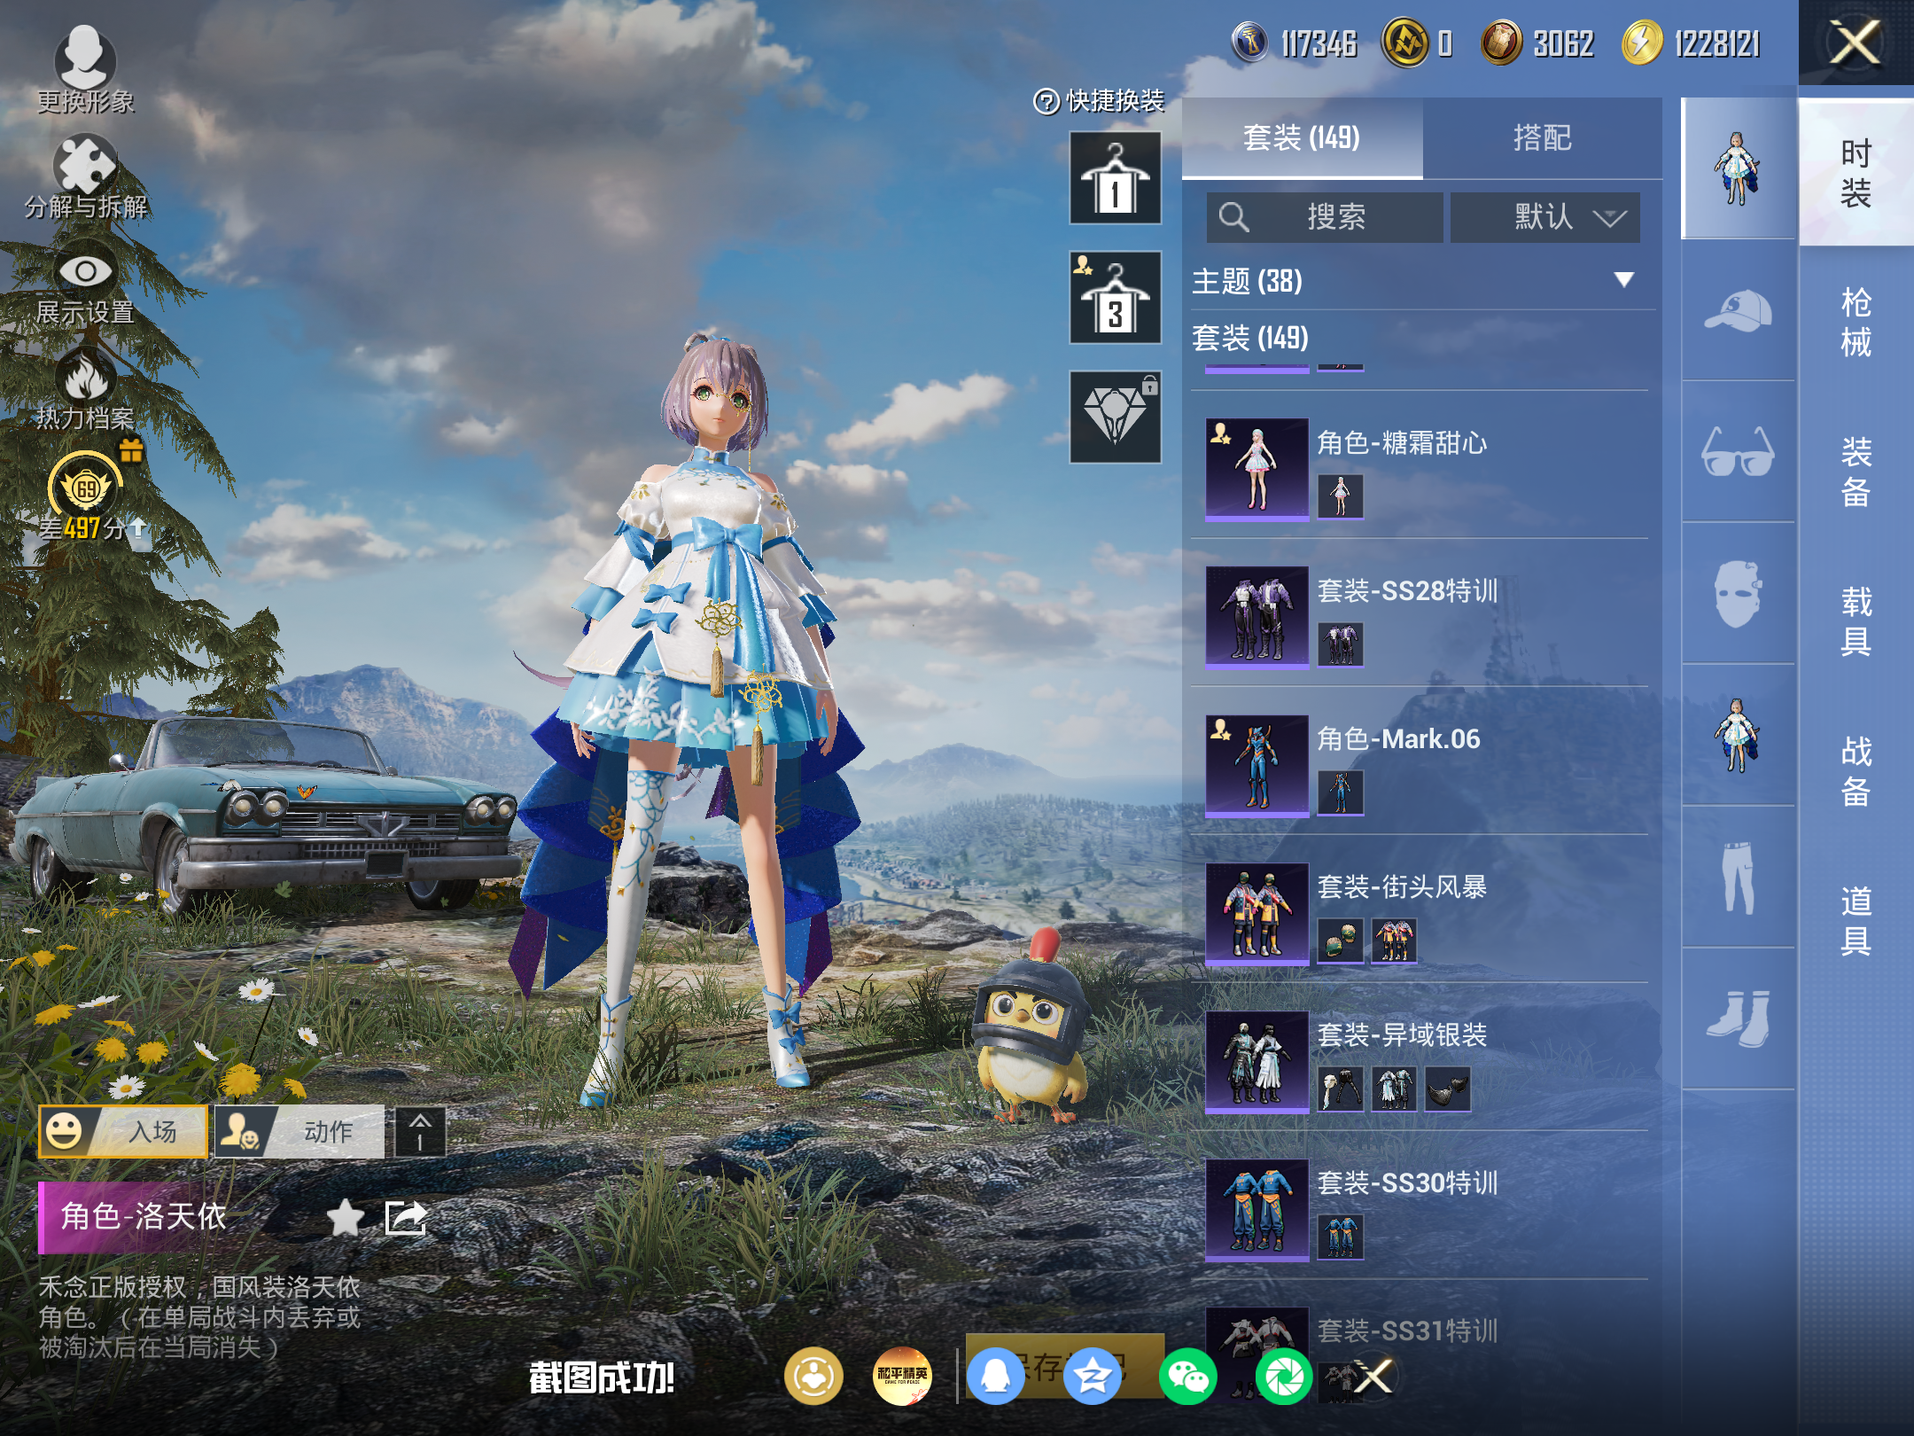Tap the locked diamond outfit slot
The height and width of the screenshot is (1436, 1914).
click(x=1115, y=417)
